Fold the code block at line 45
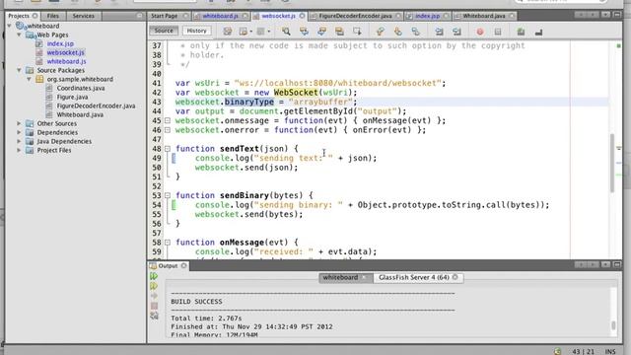This screenshot has height=355, width=631. (x=168, y=120)
